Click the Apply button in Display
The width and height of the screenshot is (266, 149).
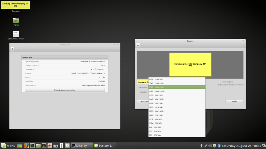pyautogui.click(x=234, y=101)
